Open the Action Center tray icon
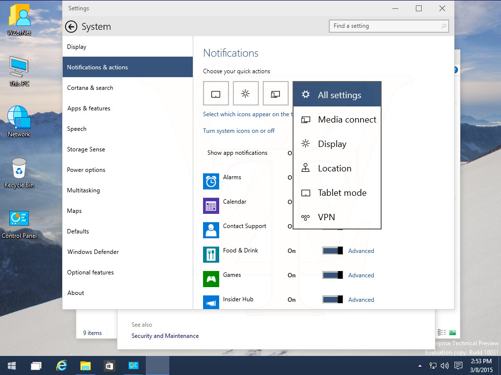The height and width of the screenshot is (375, 501). coord(458,365)
